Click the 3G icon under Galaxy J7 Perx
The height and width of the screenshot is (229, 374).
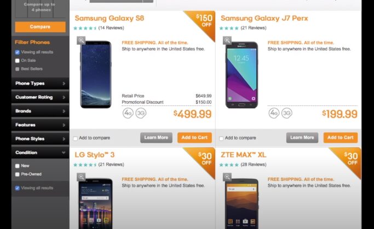287,113
